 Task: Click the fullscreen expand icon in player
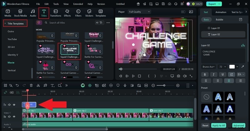click(191, 76)
